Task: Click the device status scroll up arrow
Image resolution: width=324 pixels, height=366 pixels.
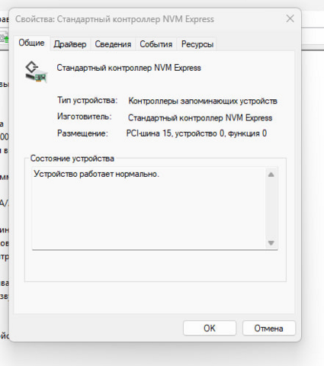Action: tap(271, 175)
